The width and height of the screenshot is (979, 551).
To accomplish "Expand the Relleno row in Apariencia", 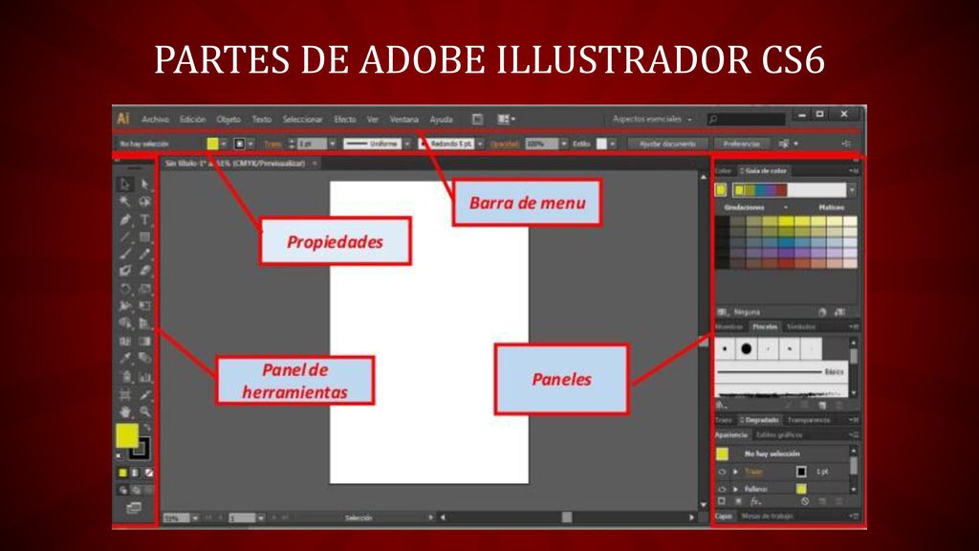I will (735, 489).
